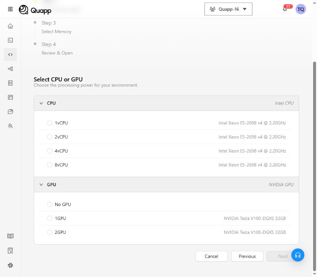This screenshot has width=317, height=277.
Task: Open the document search sidebar icon
Action: click(10, 250)
